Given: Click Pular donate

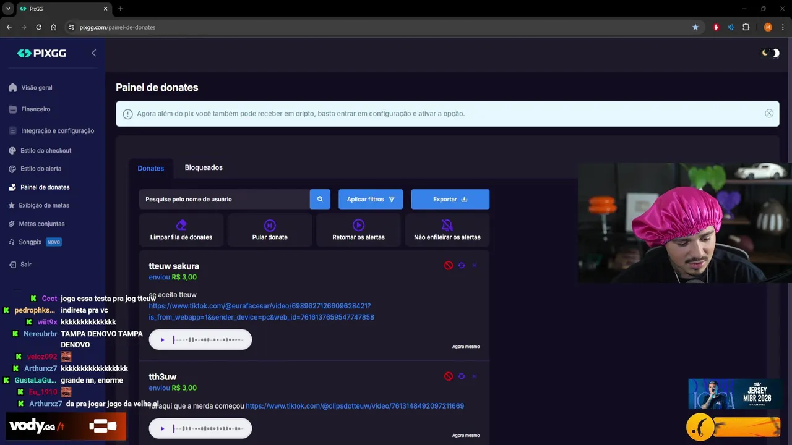Looking at the screenshot, I should coord(270,230).
